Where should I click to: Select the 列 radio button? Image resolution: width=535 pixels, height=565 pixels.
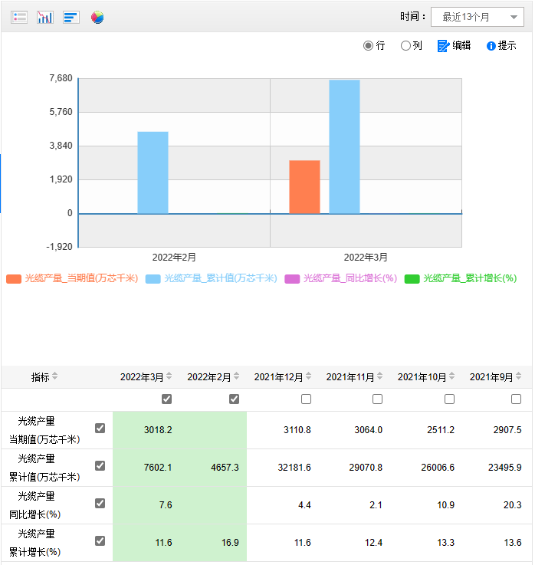pyautogui.click(x=405, y=46)
